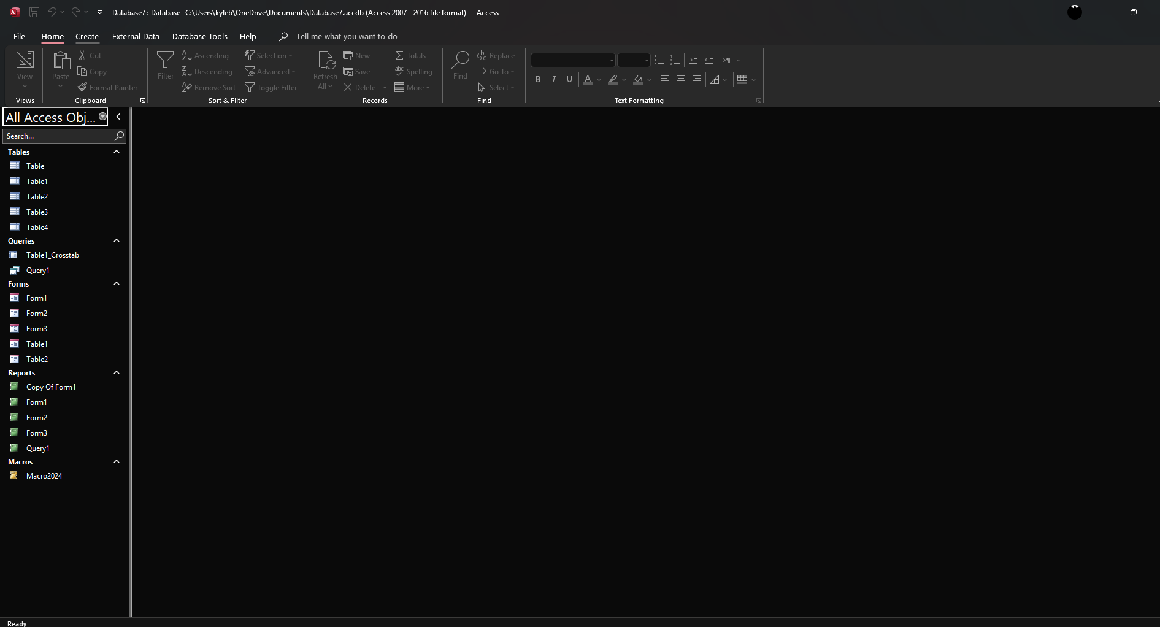Click the bulleted list icon
The height and width of the screenshot is (627, 1160).
click(x=659, y=60)
